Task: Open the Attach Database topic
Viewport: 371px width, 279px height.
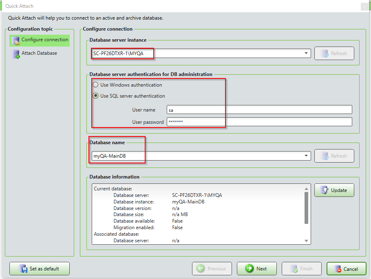Action: pyautogui.click(x=35, y=54)
